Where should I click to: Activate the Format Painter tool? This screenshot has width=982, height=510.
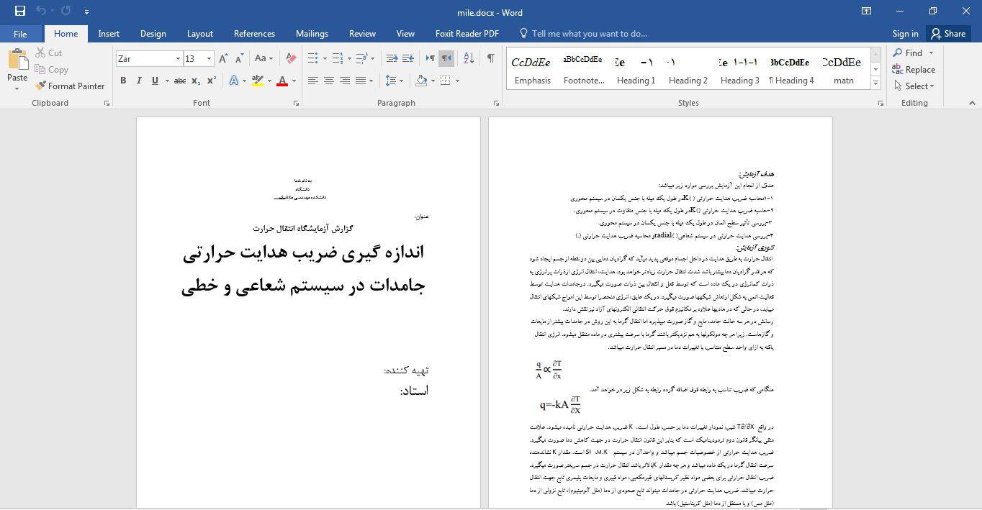[x=70, y=86]
